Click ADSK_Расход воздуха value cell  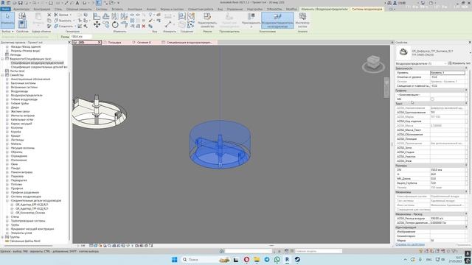pos(448,219)
